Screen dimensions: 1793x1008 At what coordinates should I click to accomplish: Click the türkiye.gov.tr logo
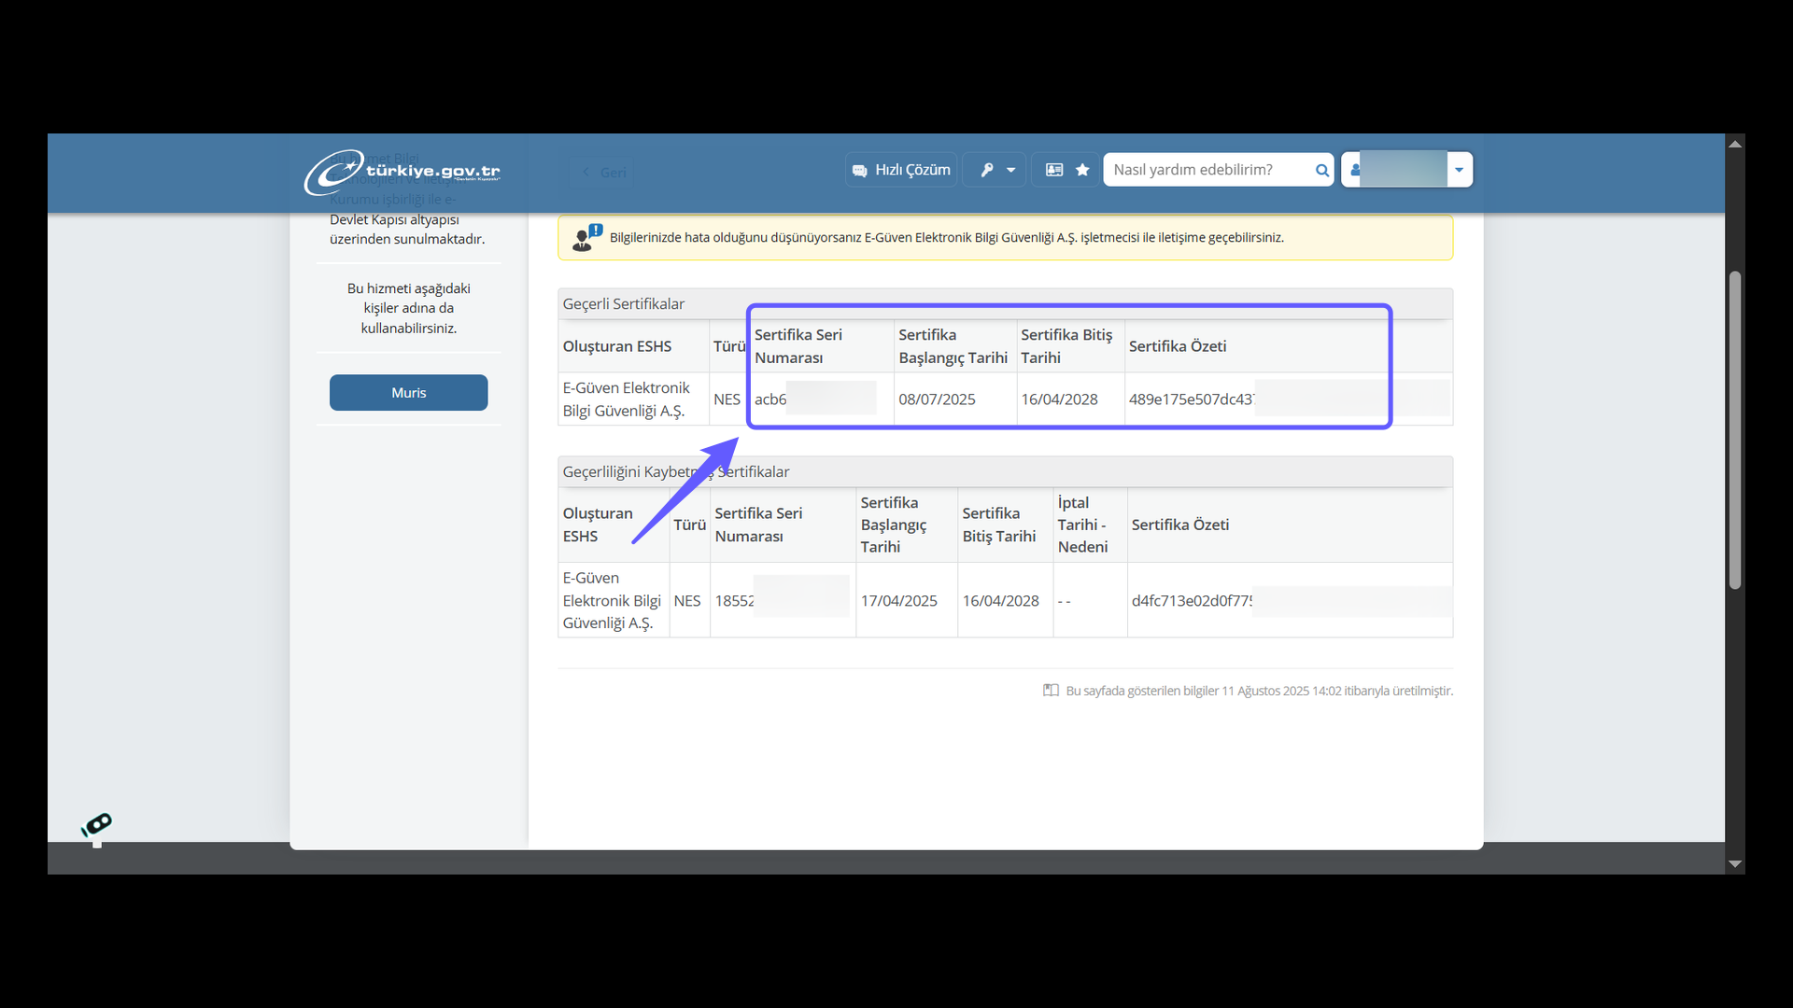(402, 172)
